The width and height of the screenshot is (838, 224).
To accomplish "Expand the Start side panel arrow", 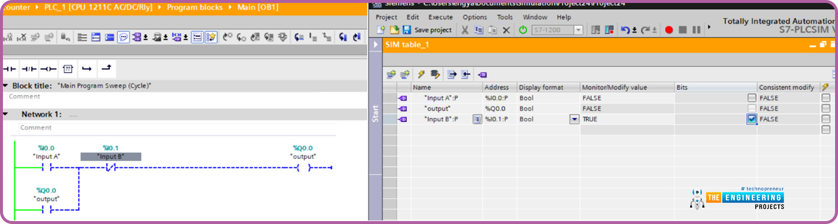I will click(x=376, y=45).
